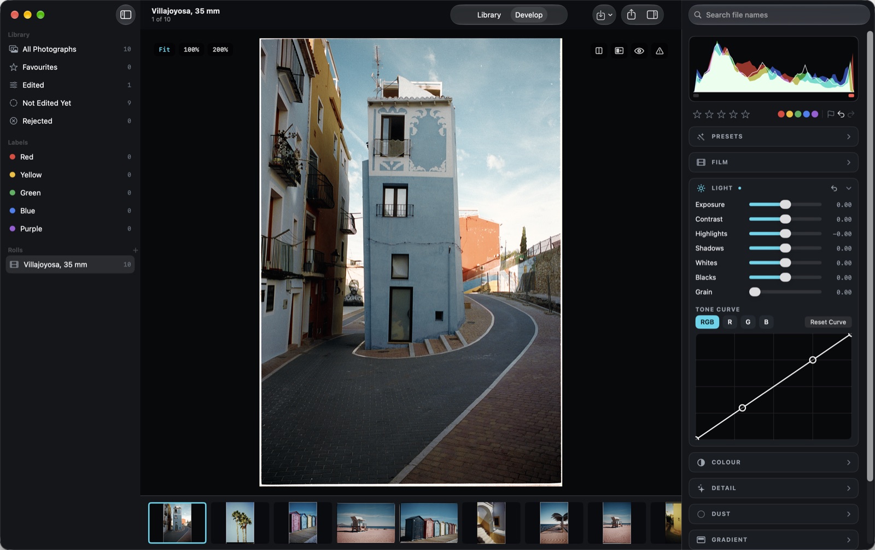Image resolution: width=875 pixels, height=550 pixels.
Task: Apply the red colour label dot
Action: [x=781, y=114]
